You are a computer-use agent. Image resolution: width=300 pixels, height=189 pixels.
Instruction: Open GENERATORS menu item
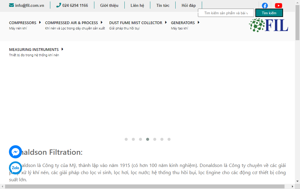(183, 23)
